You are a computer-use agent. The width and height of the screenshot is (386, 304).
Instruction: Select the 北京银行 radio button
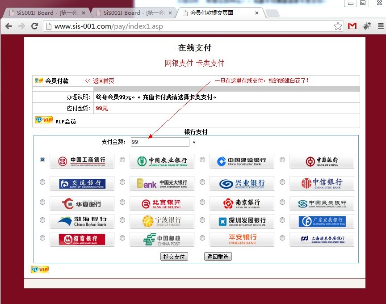122,202
